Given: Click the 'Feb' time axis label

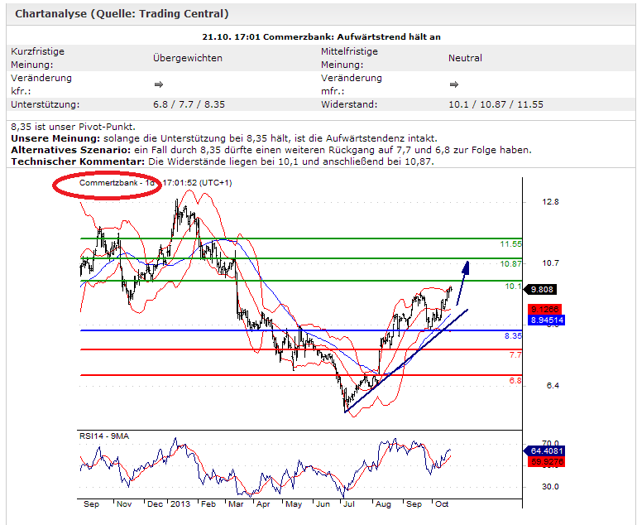Looking at the screenshot, I should pyautogui.click(x=208, y=504).
